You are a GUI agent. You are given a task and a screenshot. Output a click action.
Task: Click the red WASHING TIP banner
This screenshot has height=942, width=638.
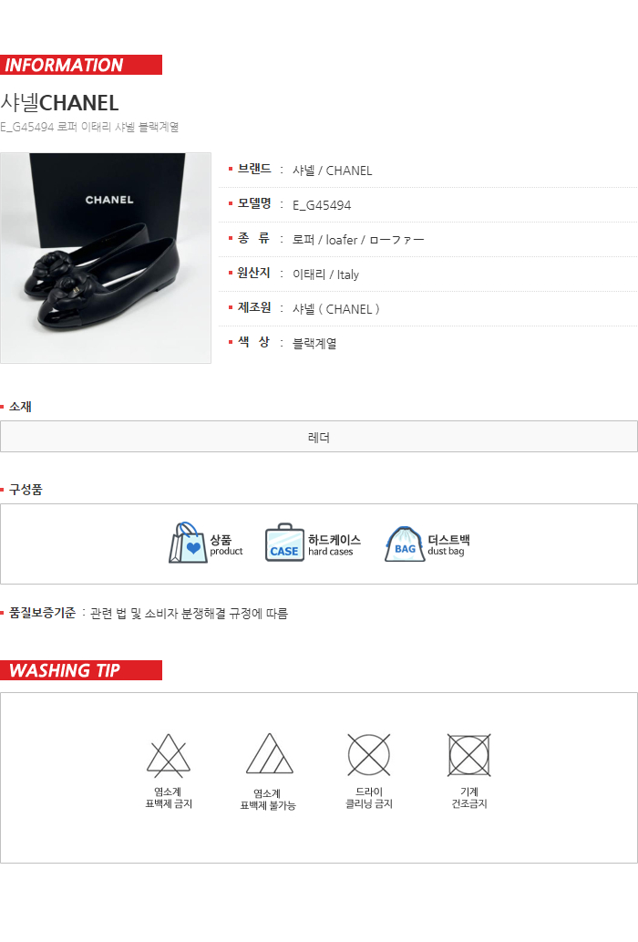click(81, 670)
